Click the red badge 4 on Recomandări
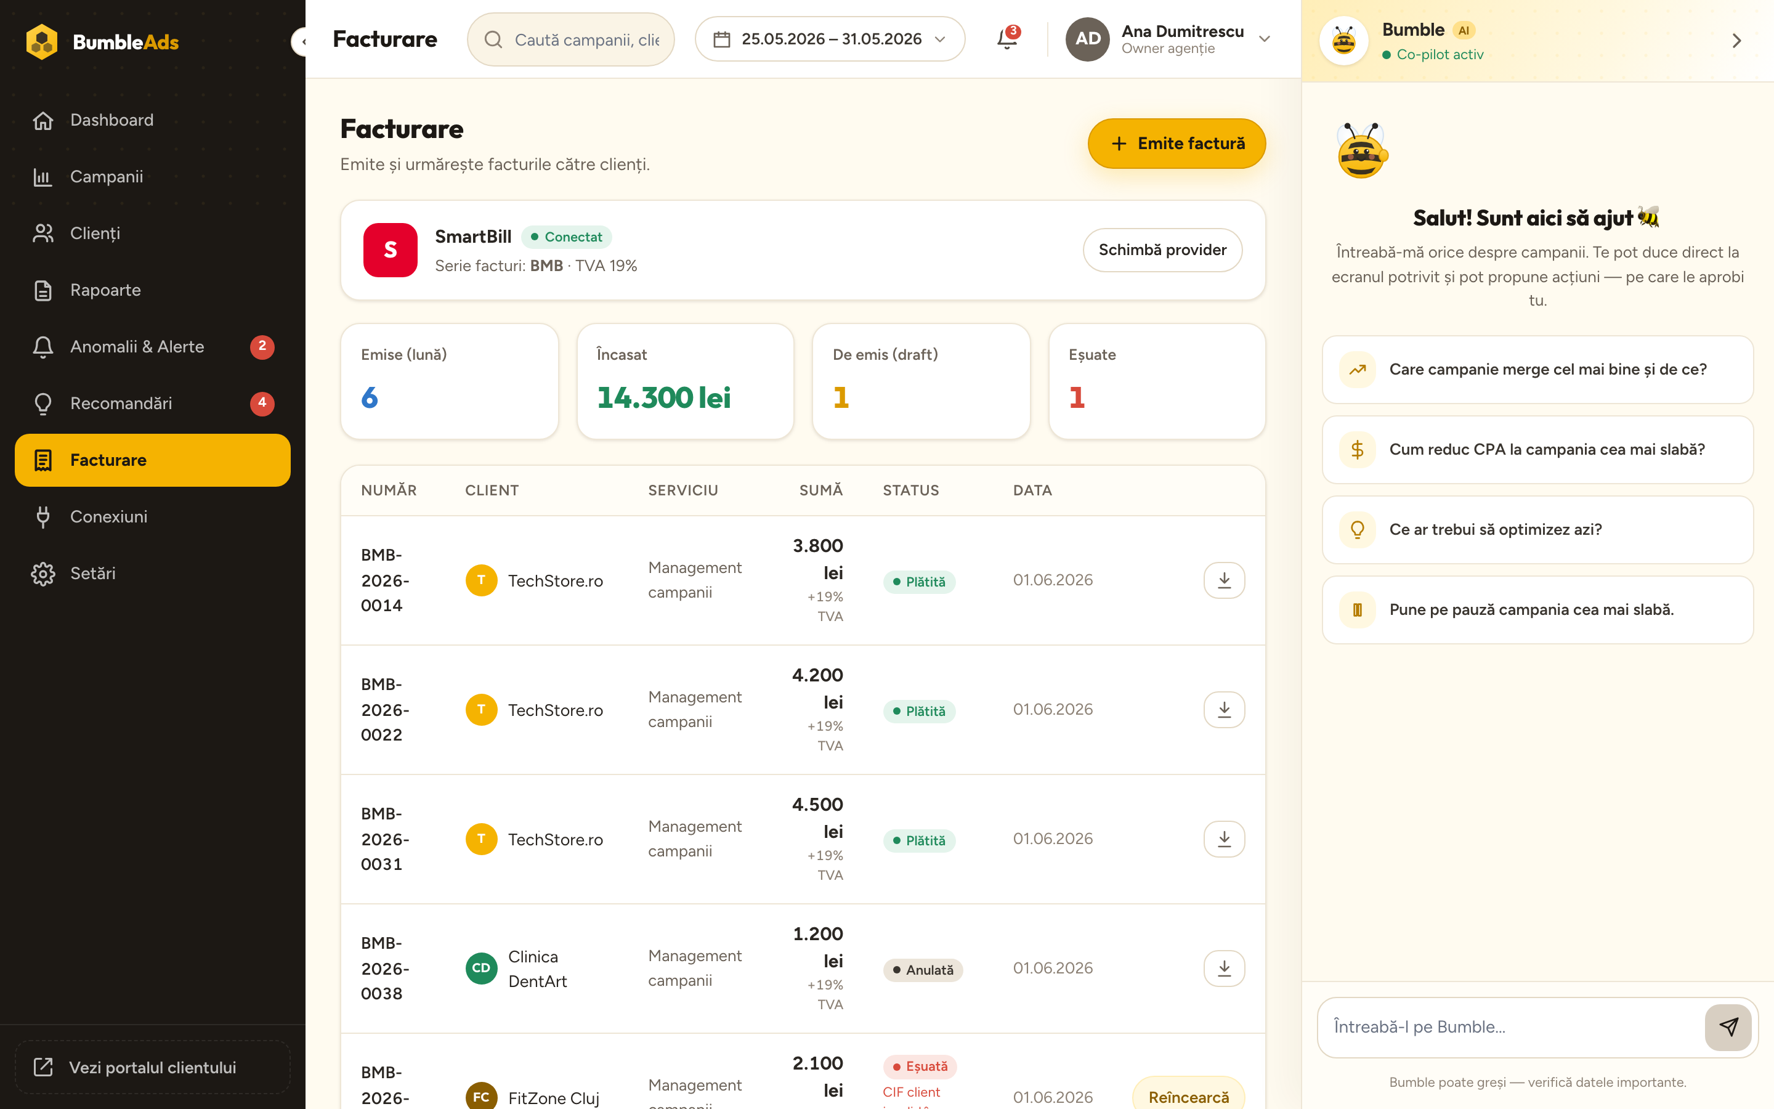Screen dimensions: 1774x1109 pos(262,404)
